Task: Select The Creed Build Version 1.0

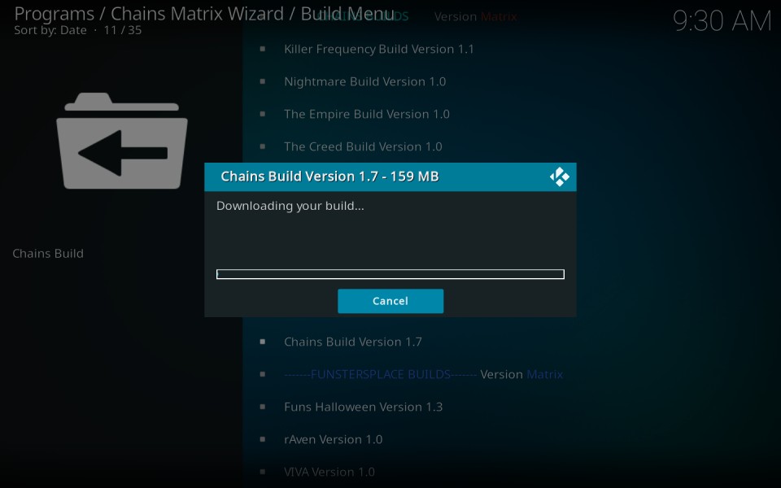Action: point(363,147)
